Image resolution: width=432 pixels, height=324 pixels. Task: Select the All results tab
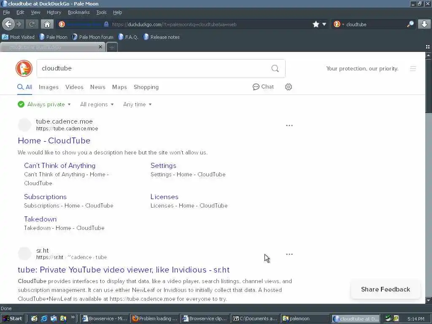pos(24,87)
